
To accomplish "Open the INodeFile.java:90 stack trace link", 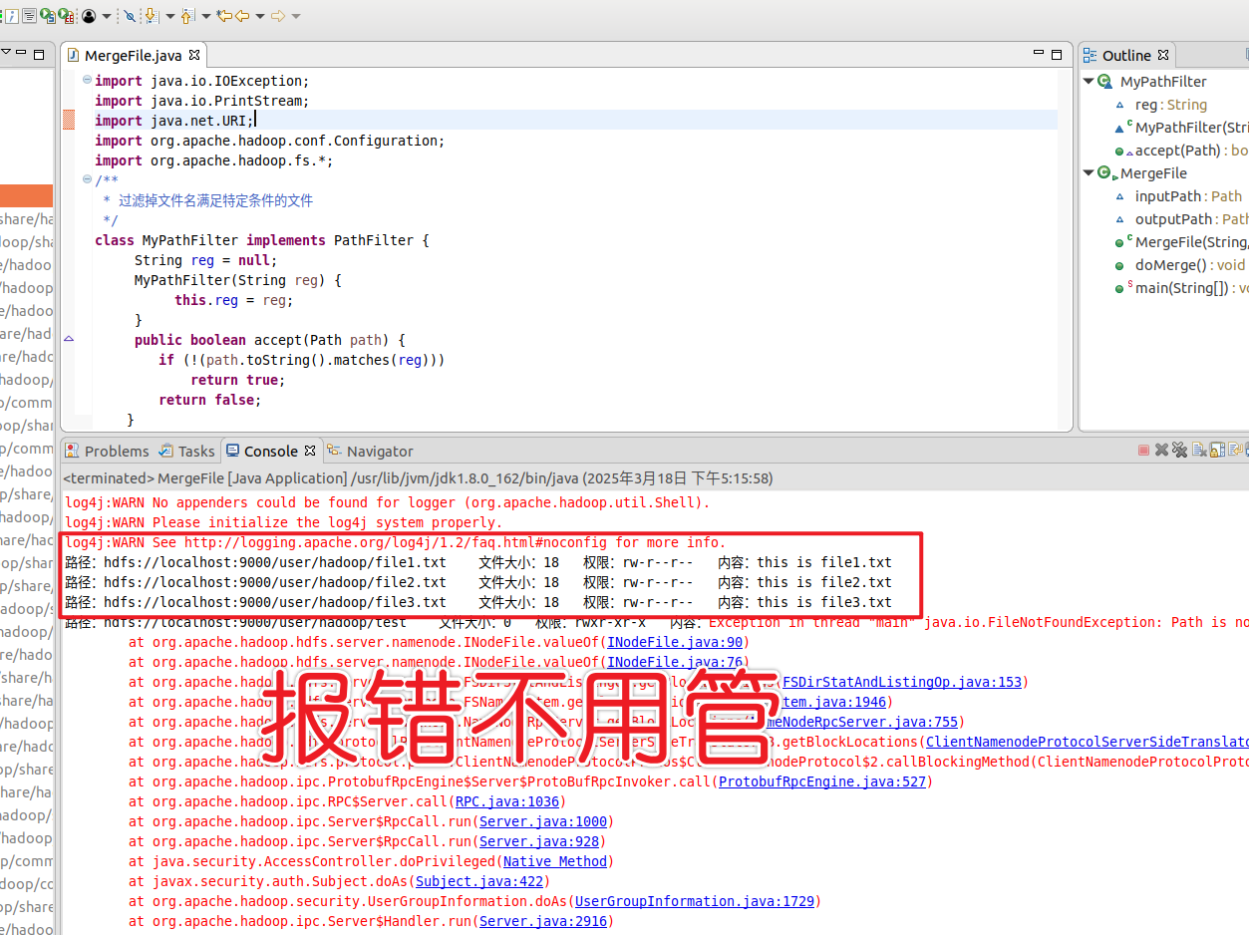I will click(x=674, y=643).
